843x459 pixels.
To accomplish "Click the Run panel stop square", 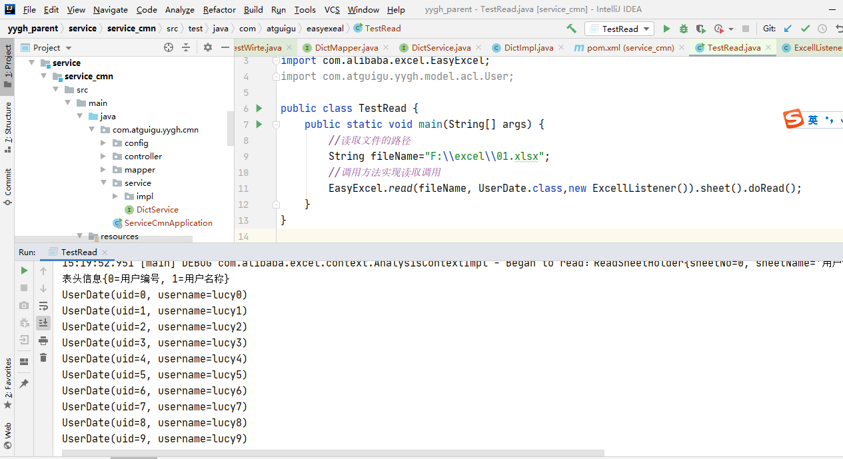I will tap(24, 288).
